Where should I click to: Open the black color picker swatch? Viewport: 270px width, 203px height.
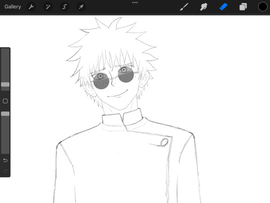(x=262, y=7)
